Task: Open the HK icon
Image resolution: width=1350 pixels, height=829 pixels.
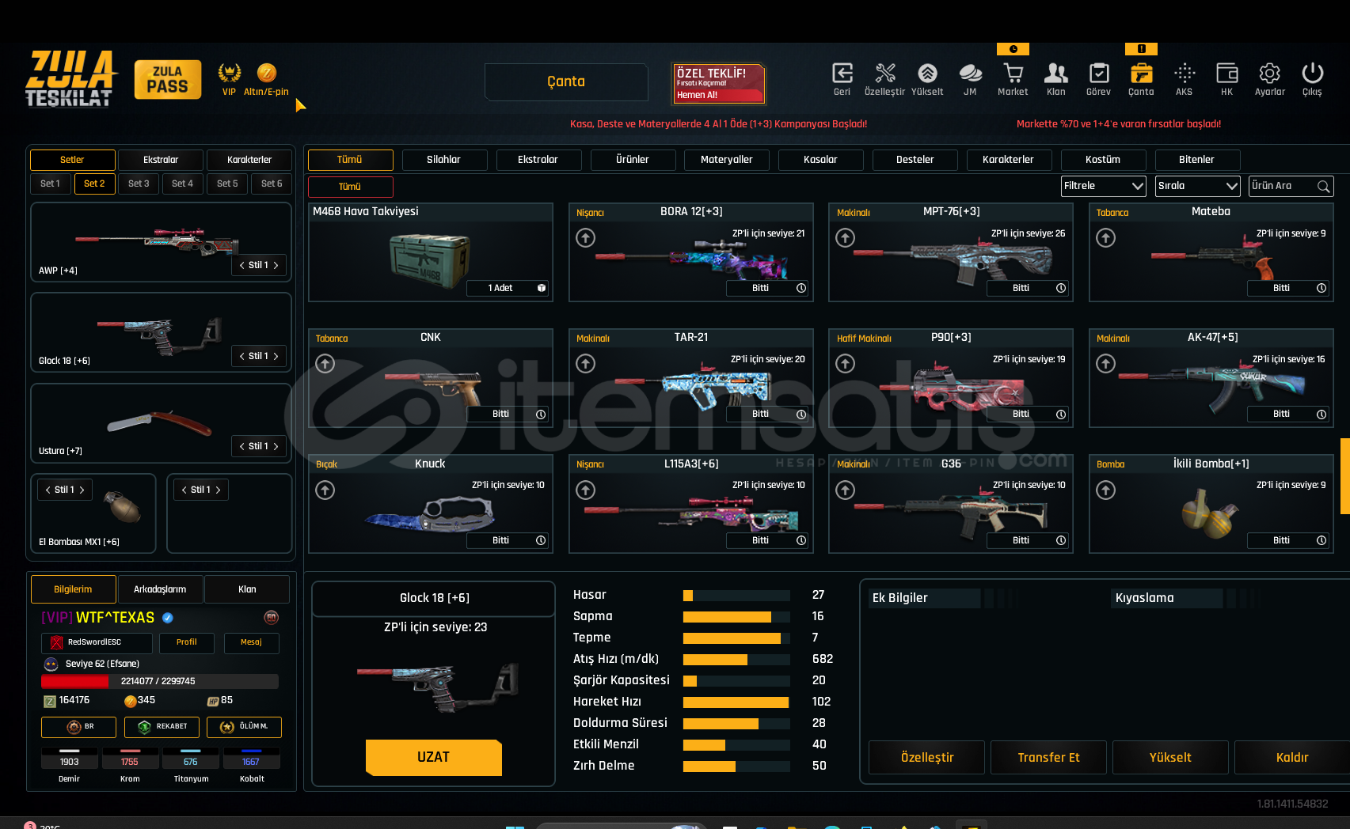Action: [1226, 74]
